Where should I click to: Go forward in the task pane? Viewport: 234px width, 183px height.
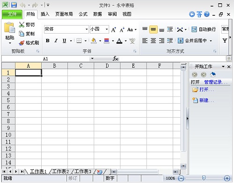coord(204,75)
